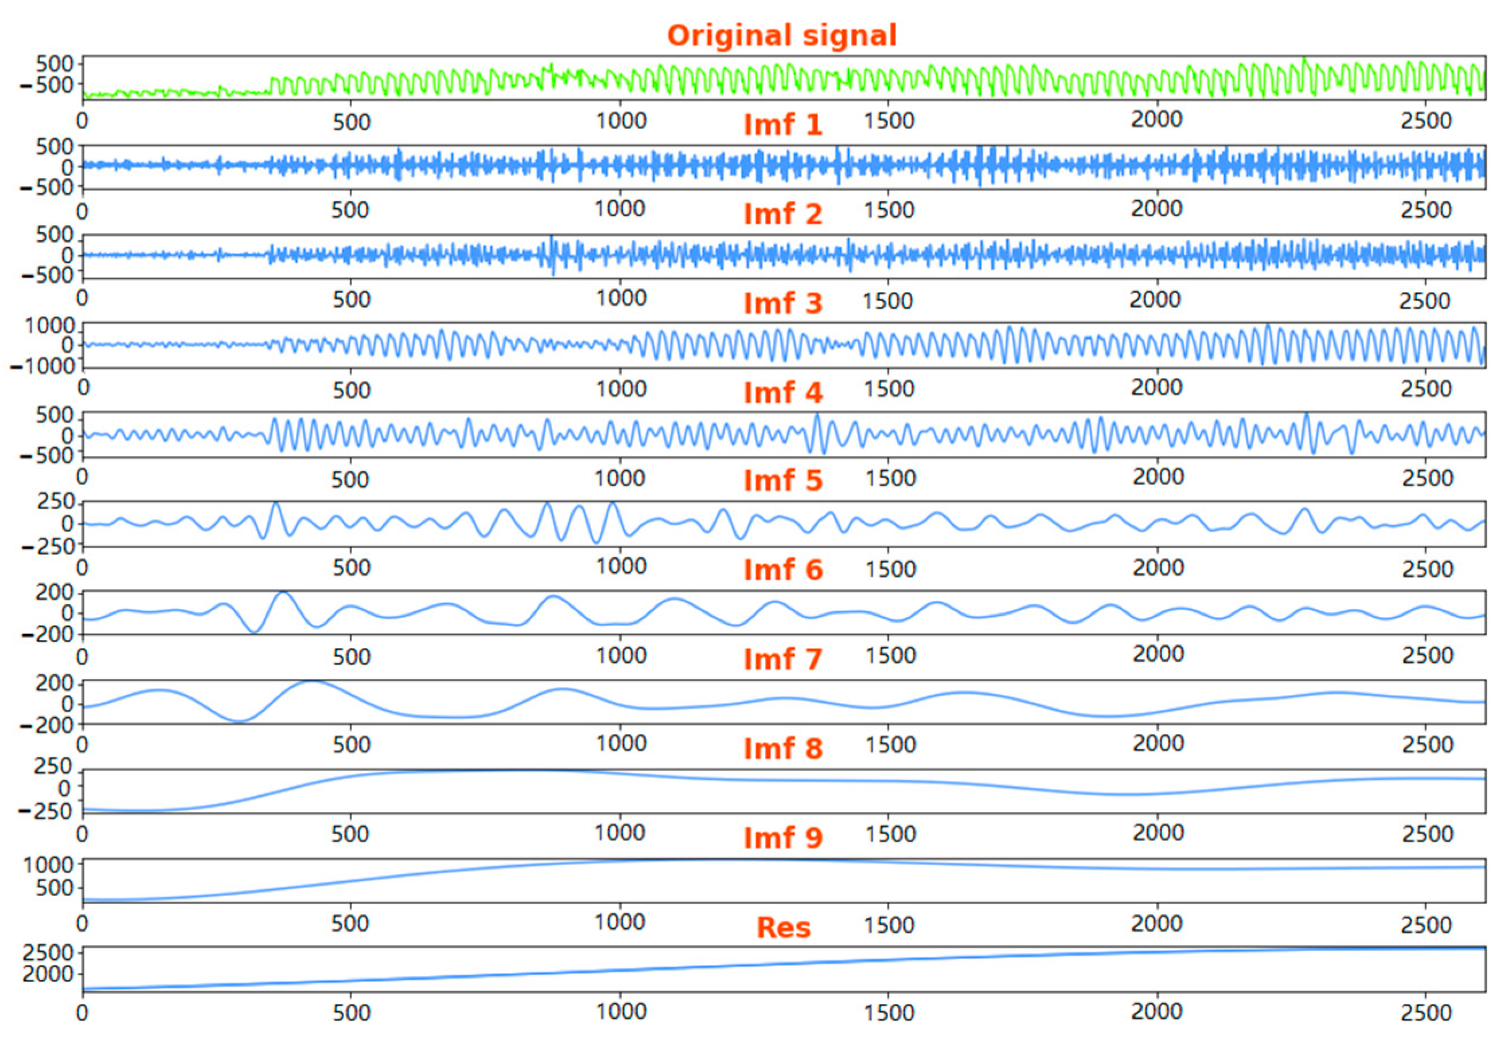Click the 'Imf 9' subplot title

(x=783, y=838)
